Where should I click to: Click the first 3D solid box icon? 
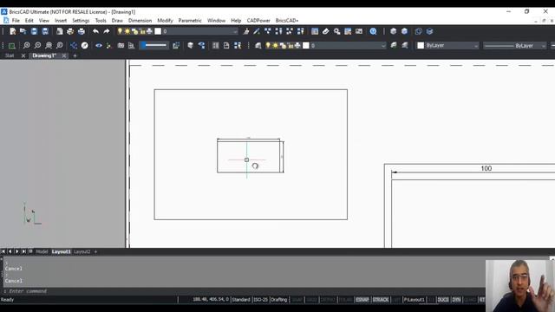pyautogui.click(x=393, y=31)
